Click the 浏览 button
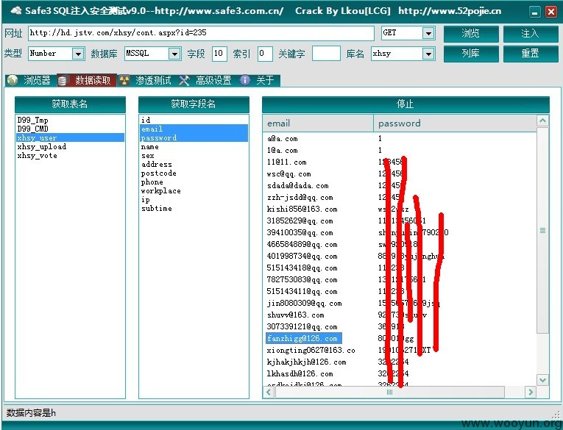The height and width of the screenshot is (430, 563). point(471,34)
